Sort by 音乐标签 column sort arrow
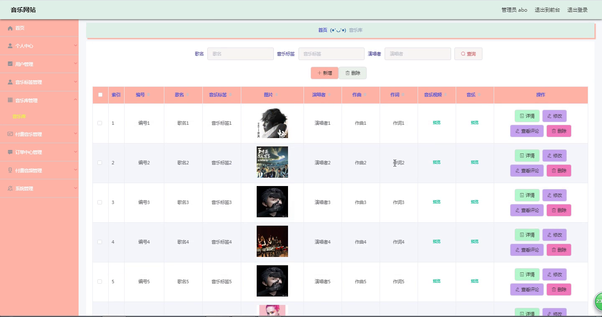 pyautogui.click(x=230, y=95)
